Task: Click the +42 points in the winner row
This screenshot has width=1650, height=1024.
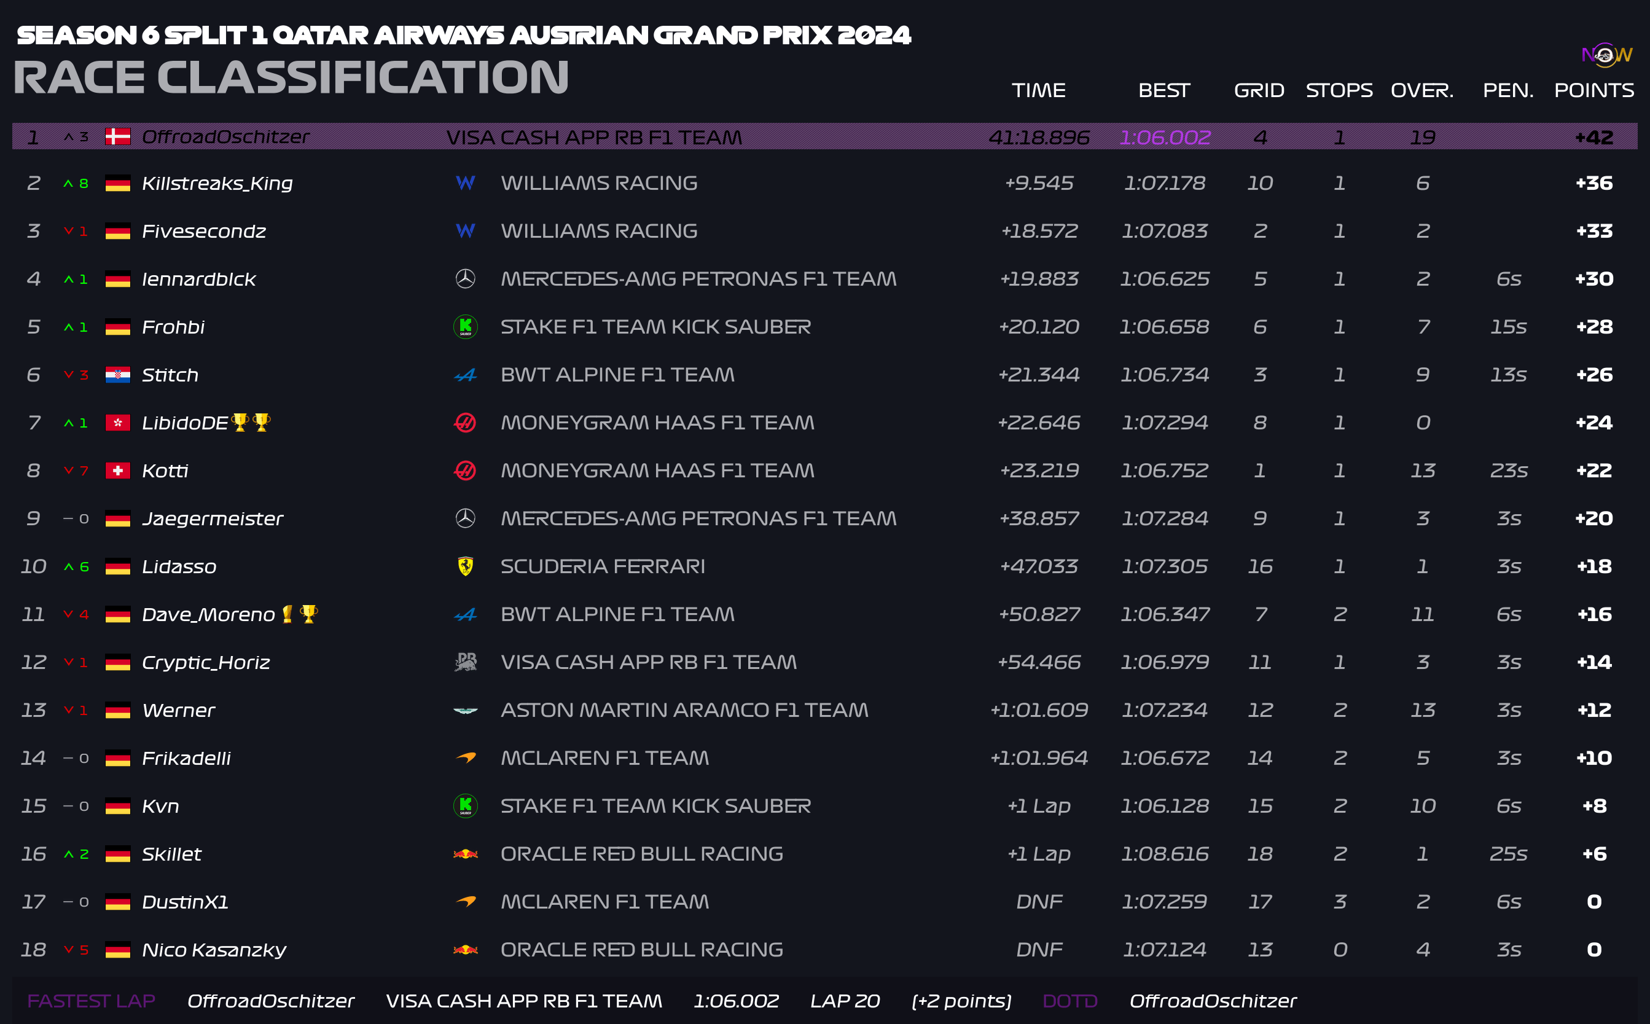Action: 1595,138
